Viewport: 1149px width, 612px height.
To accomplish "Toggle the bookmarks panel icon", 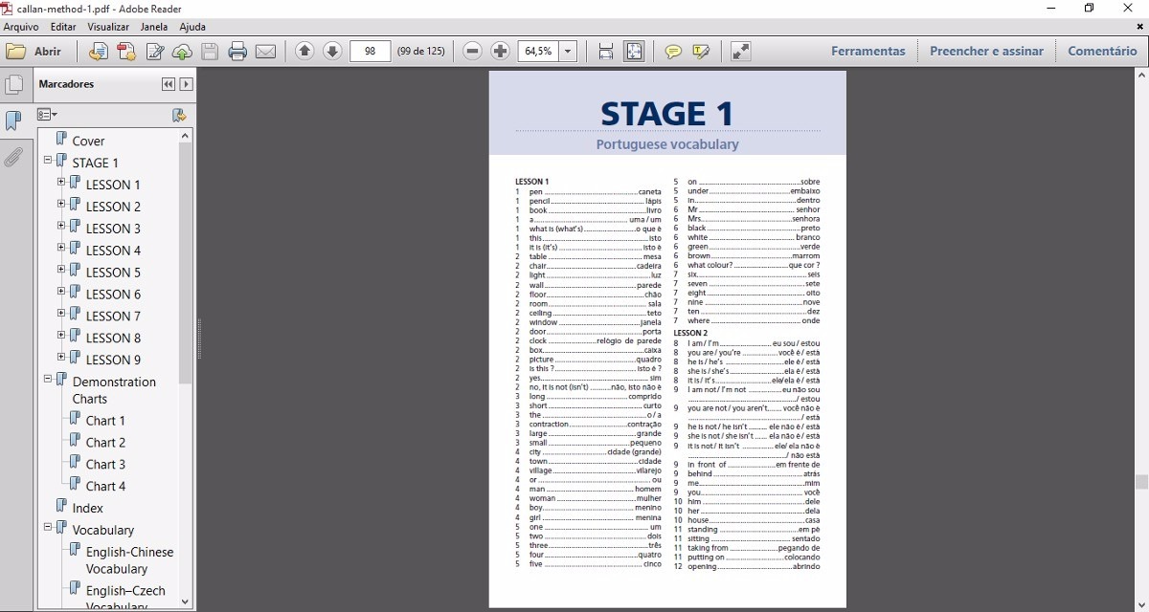I will click(x=13, y=120).
